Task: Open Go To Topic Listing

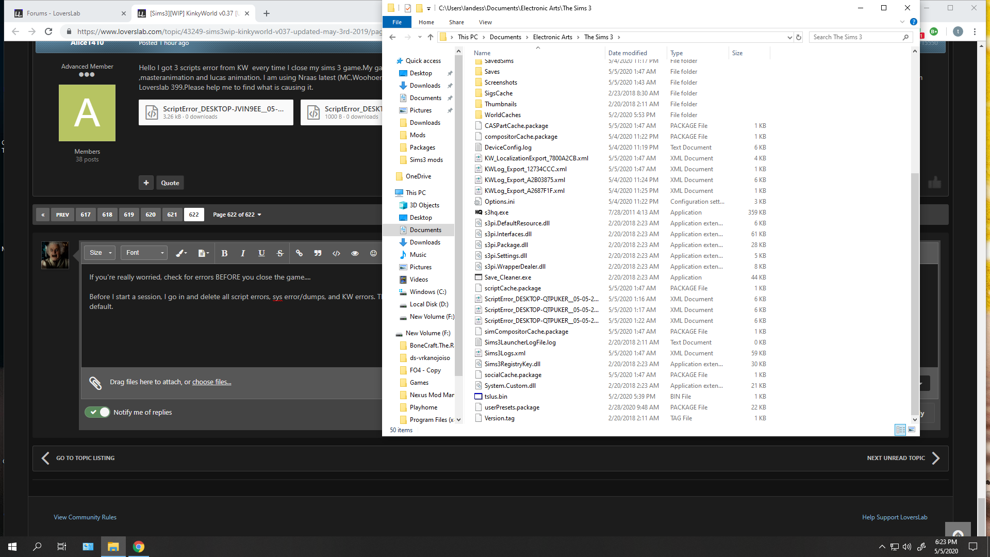Action: (78, 458)
